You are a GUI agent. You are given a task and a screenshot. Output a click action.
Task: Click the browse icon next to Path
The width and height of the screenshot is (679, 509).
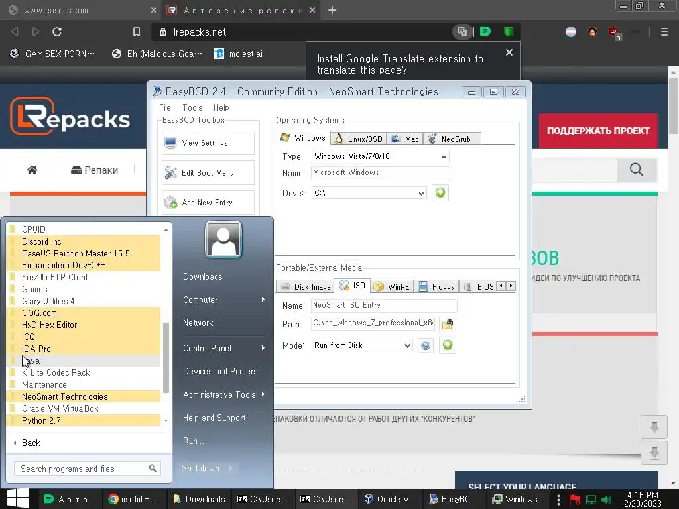tap(448, 324)
